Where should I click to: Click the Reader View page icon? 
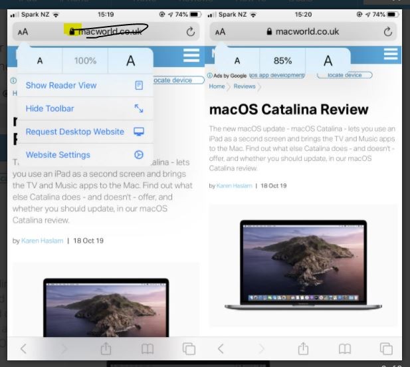coord(139,85)
